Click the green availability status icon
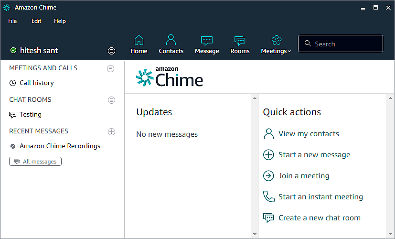The image size is (395, 239). 13,50
